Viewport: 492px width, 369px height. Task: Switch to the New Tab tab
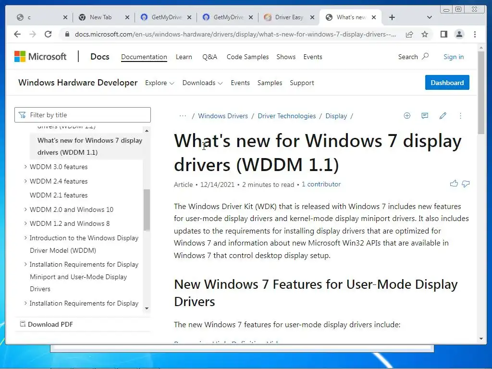point(100,17)
